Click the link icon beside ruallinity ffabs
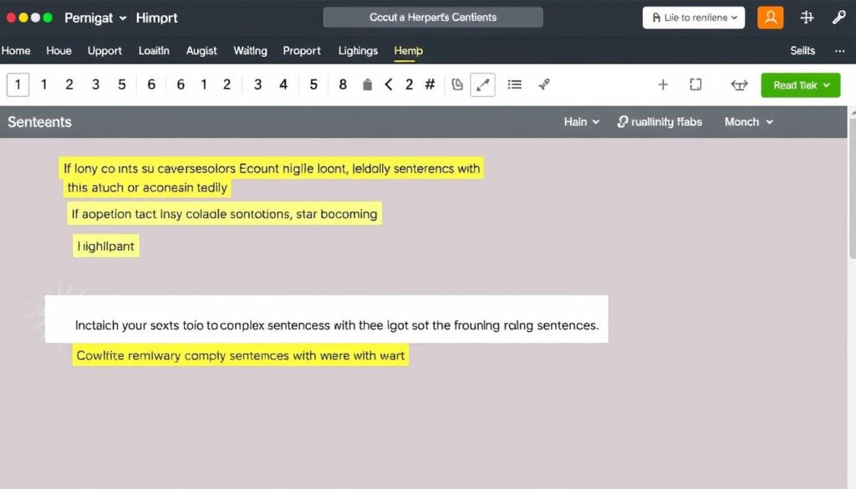 click(622, 122)
